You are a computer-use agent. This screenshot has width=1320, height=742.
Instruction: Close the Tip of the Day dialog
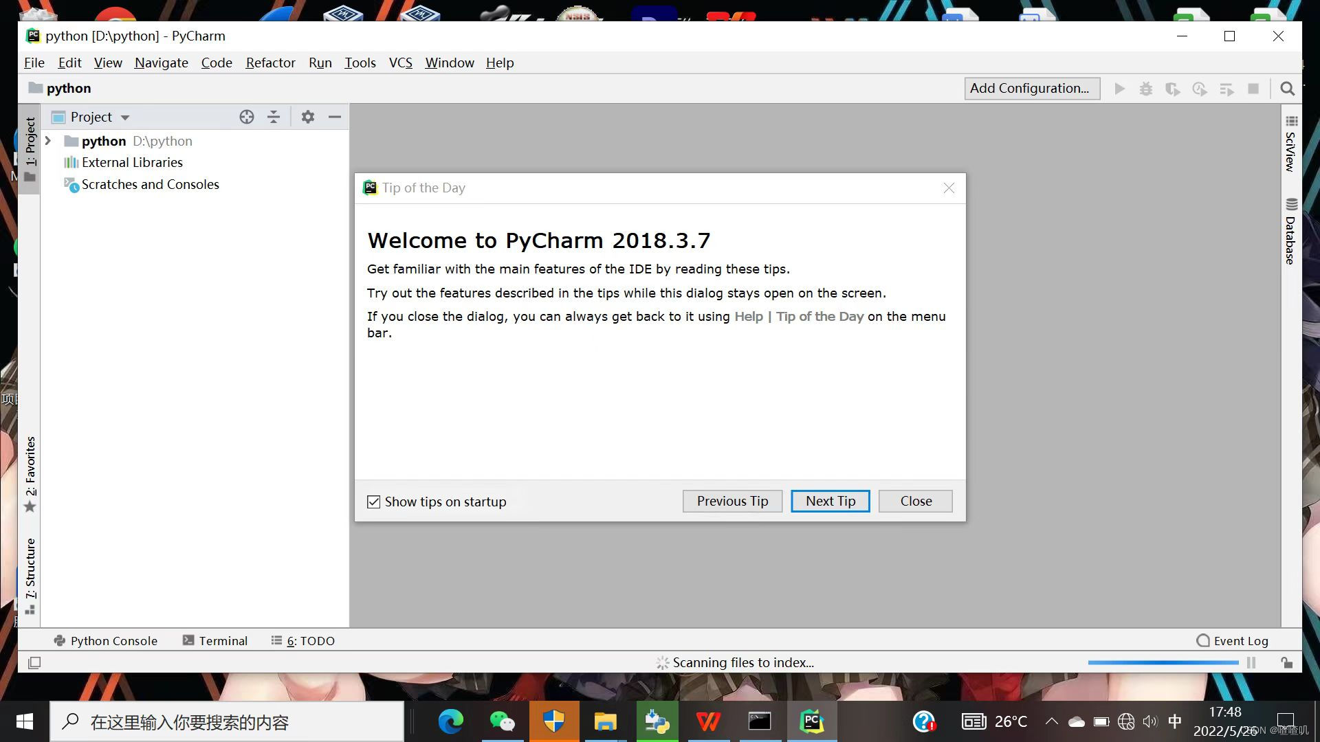pos(915,501)
